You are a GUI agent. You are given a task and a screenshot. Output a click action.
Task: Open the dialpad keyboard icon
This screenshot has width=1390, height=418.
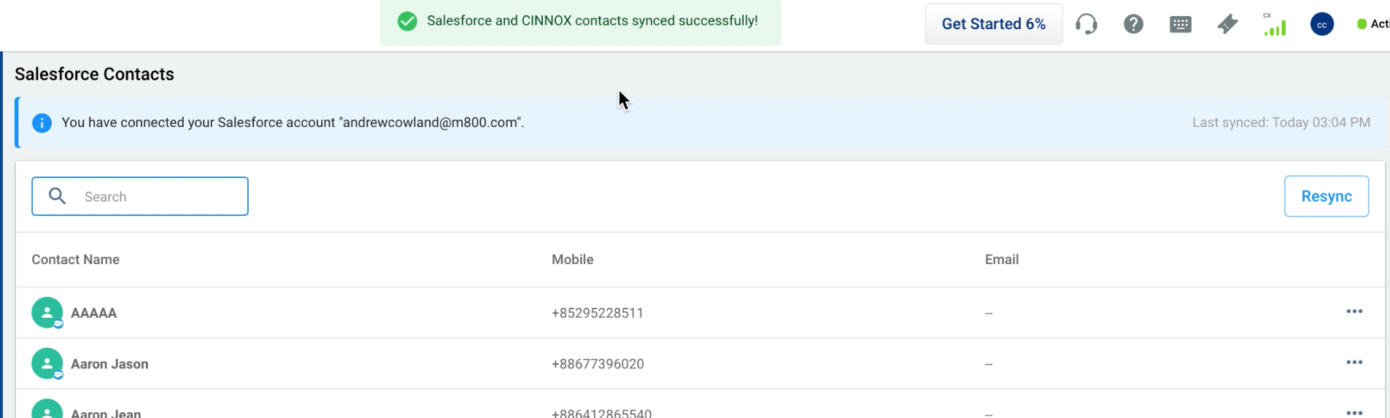click(1180, 24)
